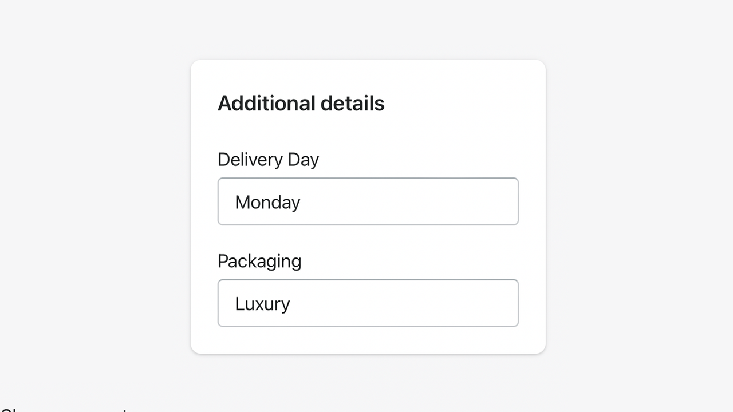Click below the Luxury select field
Image resolution: width=733 pixels, height=412 pixels.
coord(368,340)
